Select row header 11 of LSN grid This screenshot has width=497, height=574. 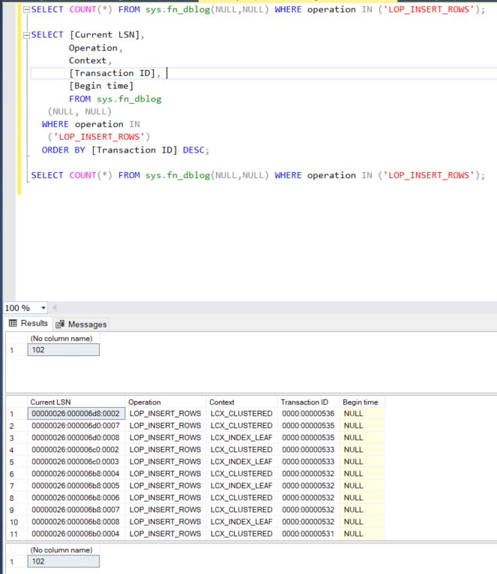click(17, 533)
